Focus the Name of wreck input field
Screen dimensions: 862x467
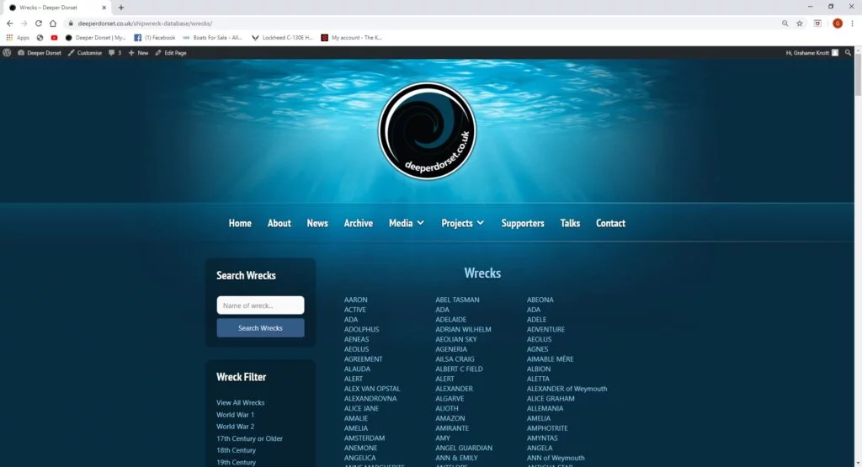pyautogui.click(x=260, y=305)
